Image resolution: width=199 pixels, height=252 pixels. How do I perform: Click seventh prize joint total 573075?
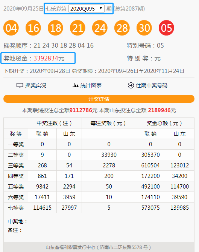pyautogui.click(x=150, y=208)
